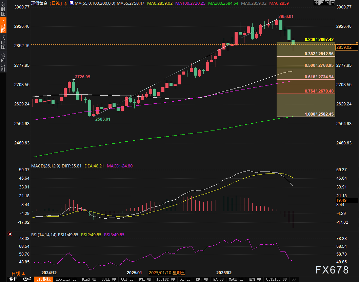Click the crosshair icon beside 日线 title
The width and height of the screenshot is (359, 282).
65,3
